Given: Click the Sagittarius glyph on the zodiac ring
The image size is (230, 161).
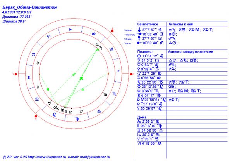Looking at the screenshot, I should [118, 71].
